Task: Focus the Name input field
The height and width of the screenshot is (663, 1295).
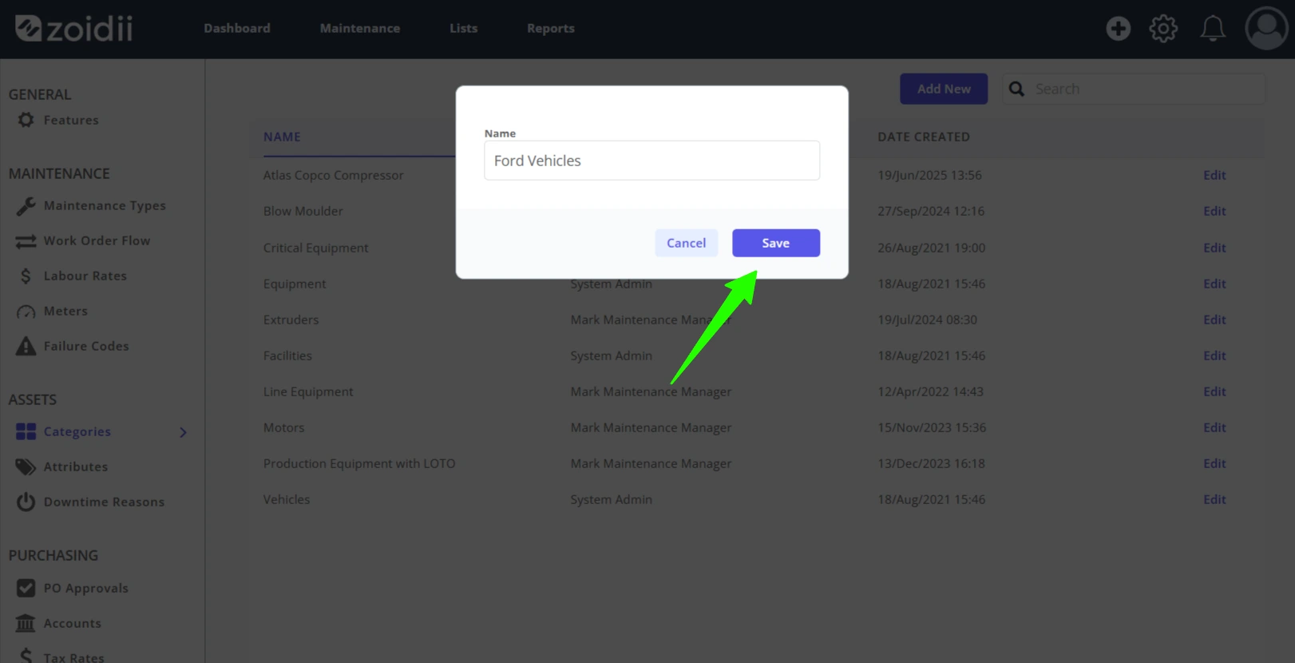Action: (x=651, y=161)
